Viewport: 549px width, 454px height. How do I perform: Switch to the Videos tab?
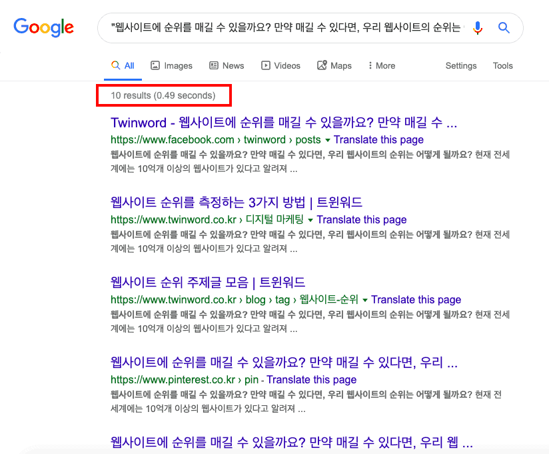click(280, 66)
